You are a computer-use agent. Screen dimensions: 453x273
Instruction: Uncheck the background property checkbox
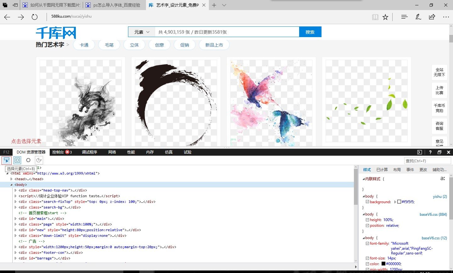pos(367,202)
